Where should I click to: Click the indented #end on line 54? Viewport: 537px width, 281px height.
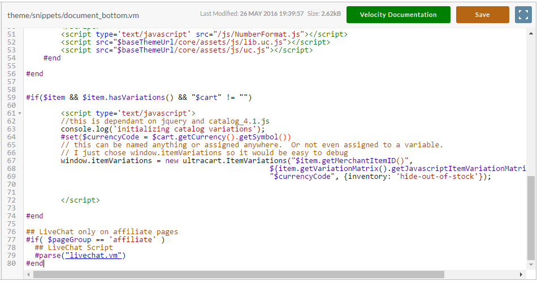[52, 58]
